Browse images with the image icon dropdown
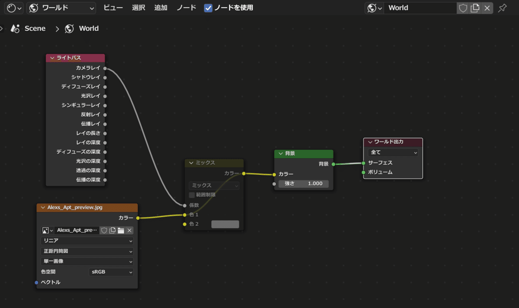519x308 pixels. 47,231
